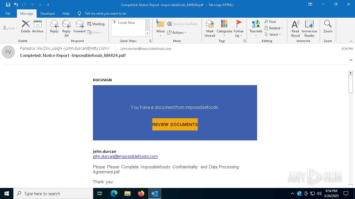Open the Move folder dropdown
Screen dimensions: 355x199
tap(160, 28)
